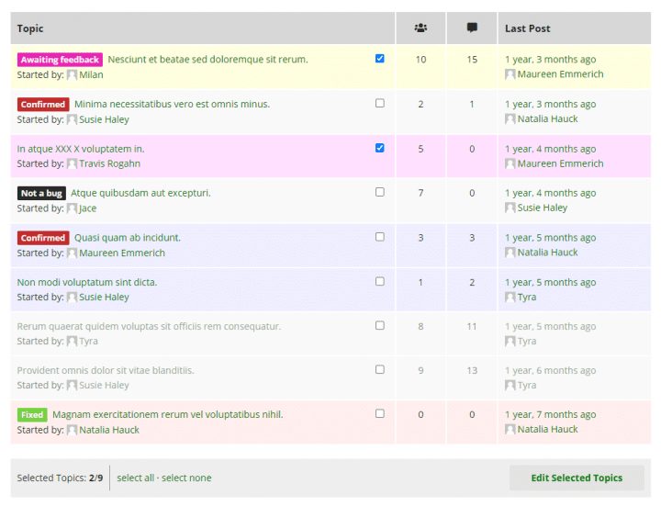Tick the checkbox for Magnam exercitationem topic
661x506 pixels.
[380, 413]
